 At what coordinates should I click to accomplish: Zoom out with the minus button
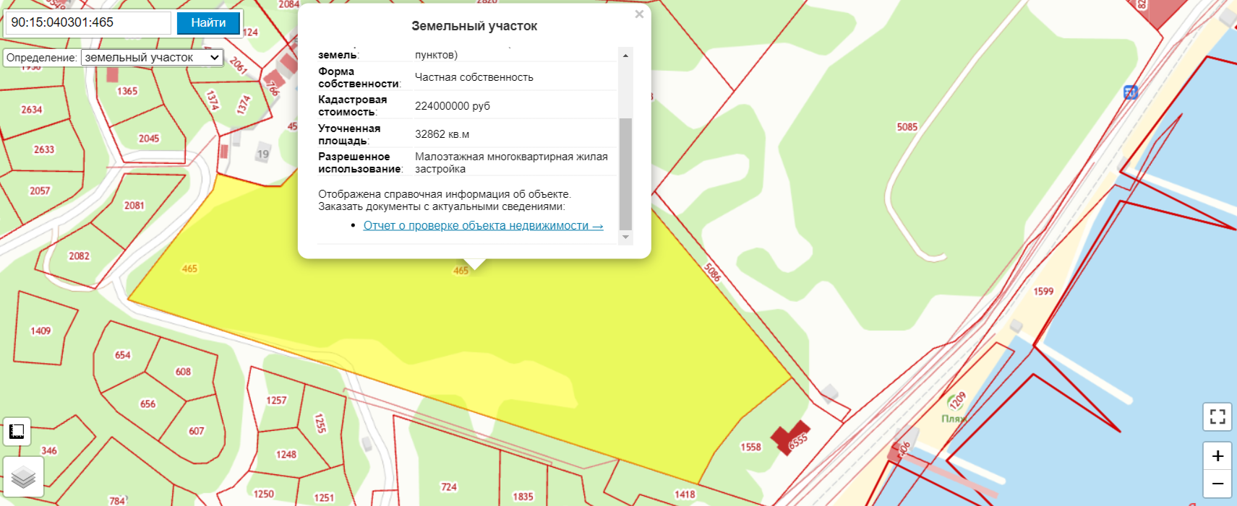coord(1217,484)
